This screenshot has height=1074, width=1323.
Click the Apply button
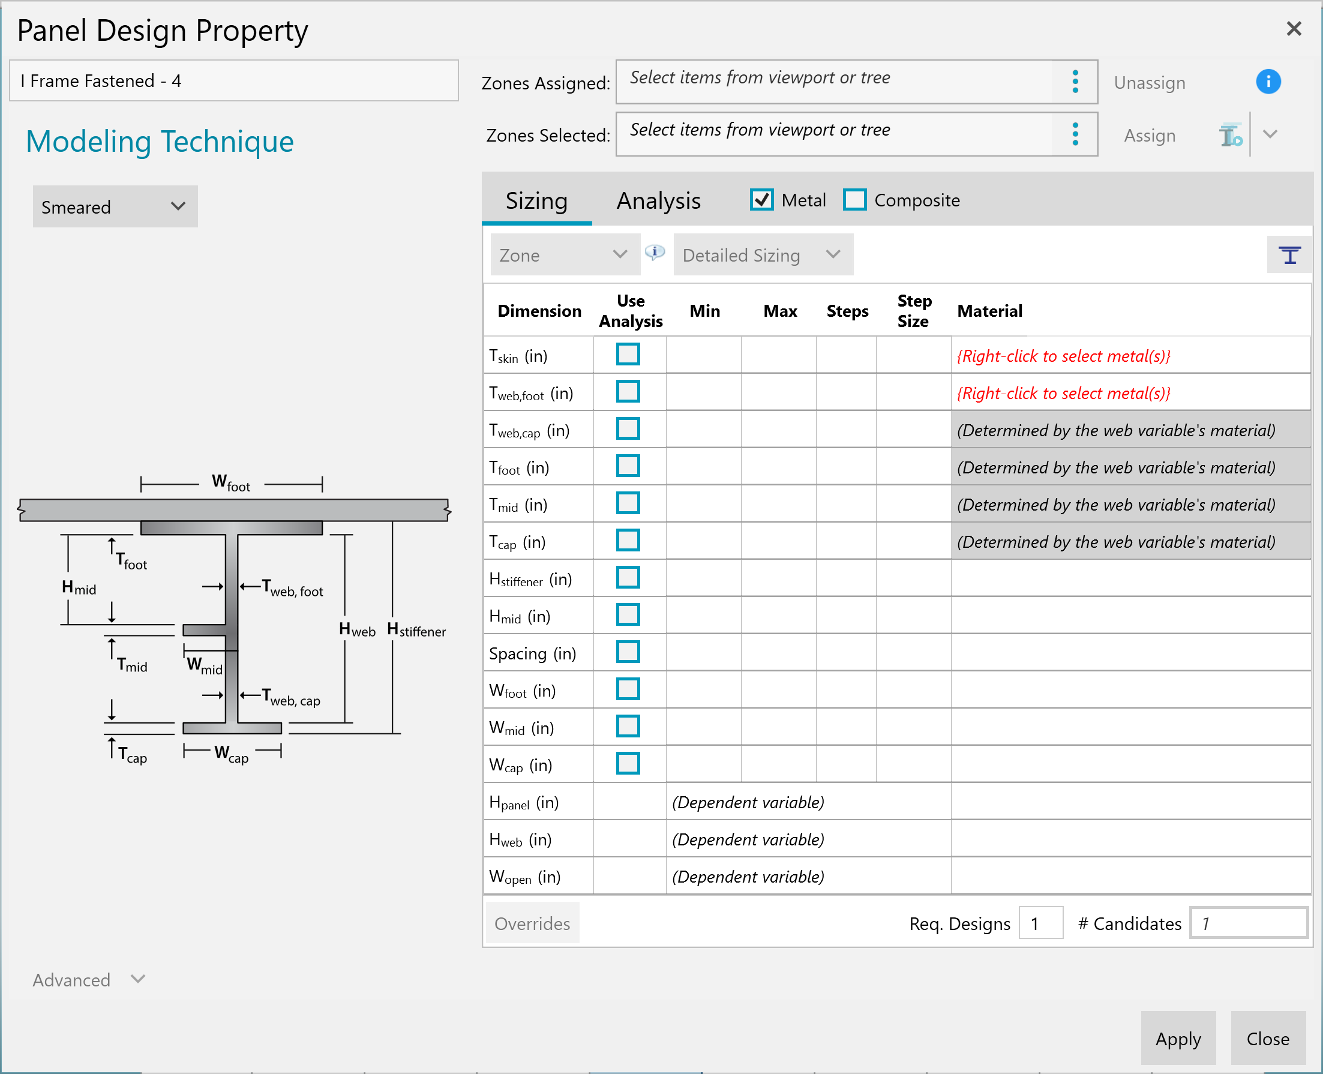pos(1178,1039)
